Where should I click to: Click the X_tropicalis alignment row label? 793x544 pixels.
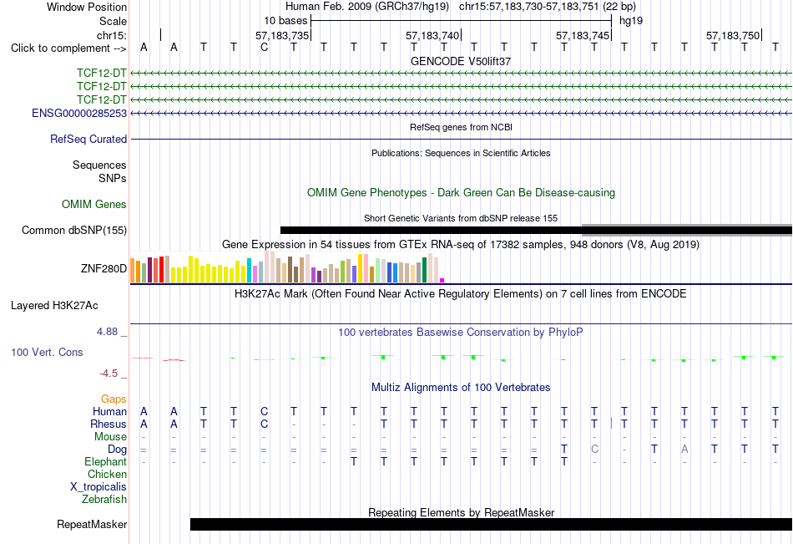click(98, 487)
